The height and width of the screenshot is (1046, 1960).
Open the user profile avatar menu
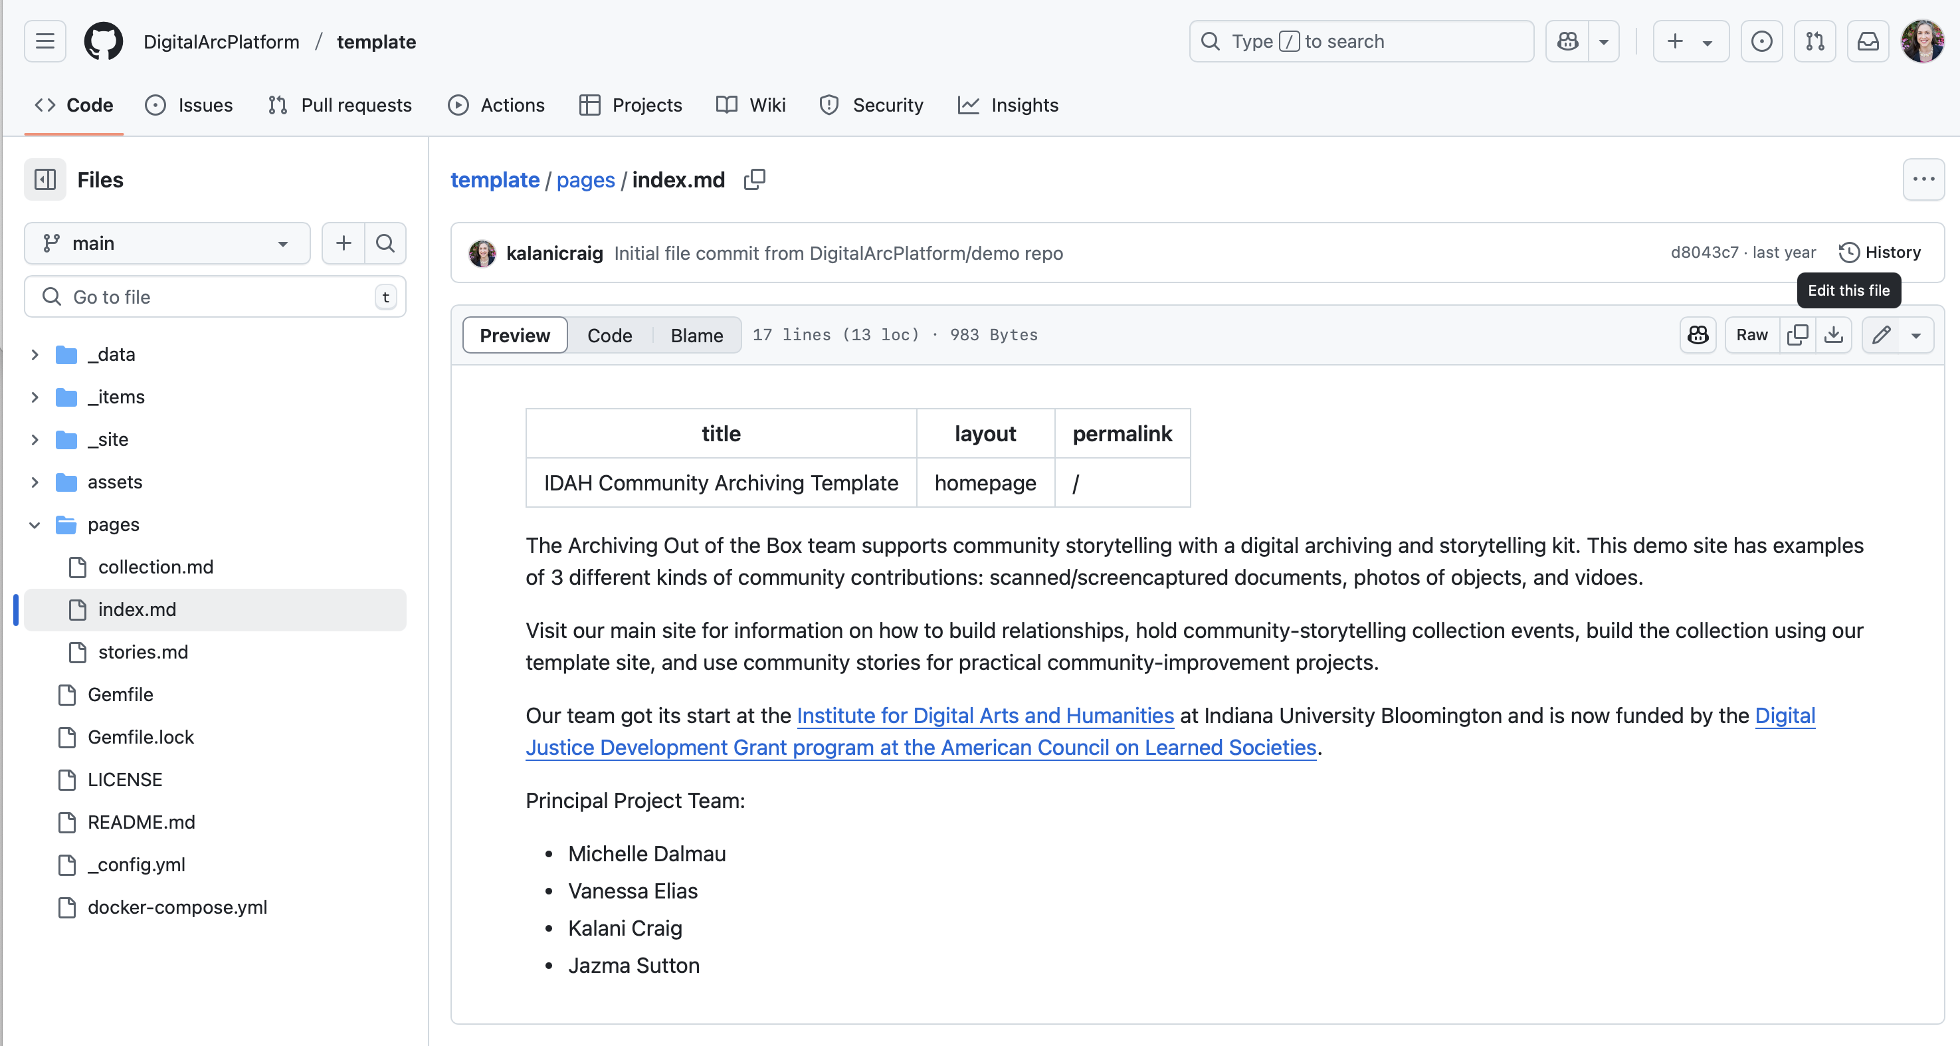(x=1923, y=41)
